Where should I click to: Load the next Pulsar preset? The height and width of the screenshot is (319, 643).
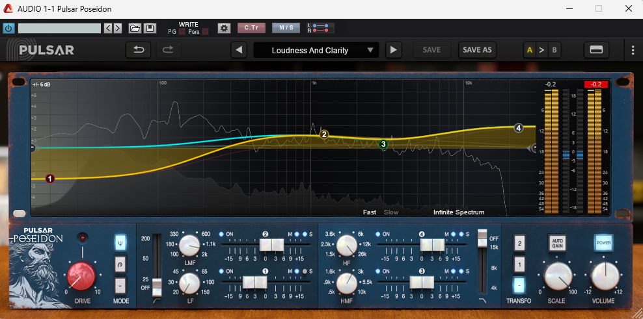point(393,50)
